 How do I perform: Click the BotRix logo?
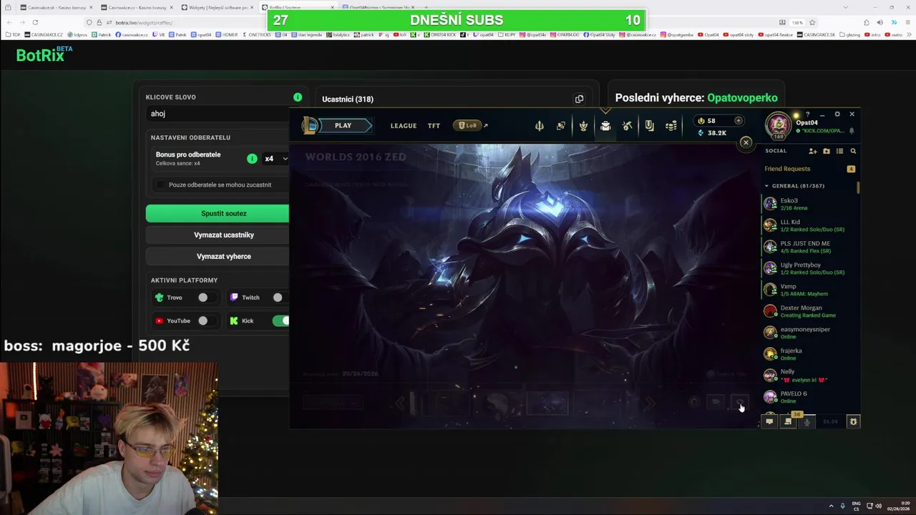point(44,55)
